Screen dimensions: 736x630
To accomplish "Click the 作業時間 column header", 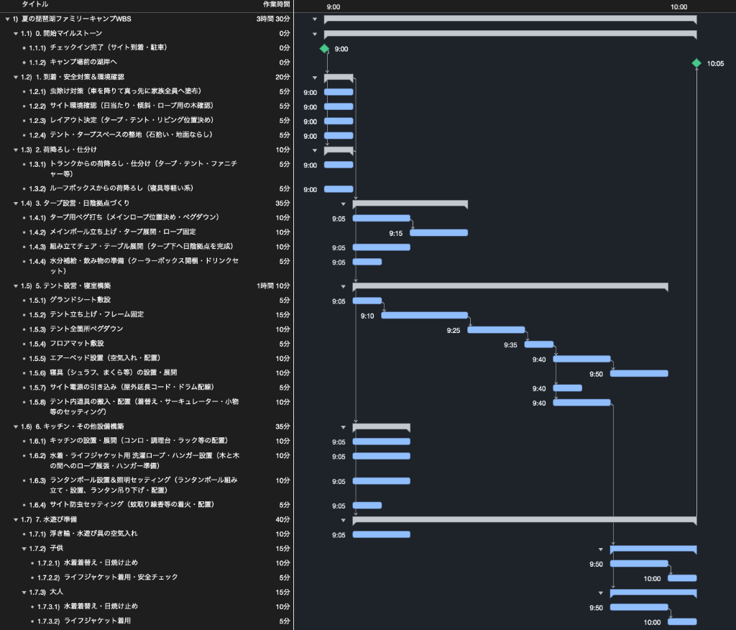I will point(276,4).
